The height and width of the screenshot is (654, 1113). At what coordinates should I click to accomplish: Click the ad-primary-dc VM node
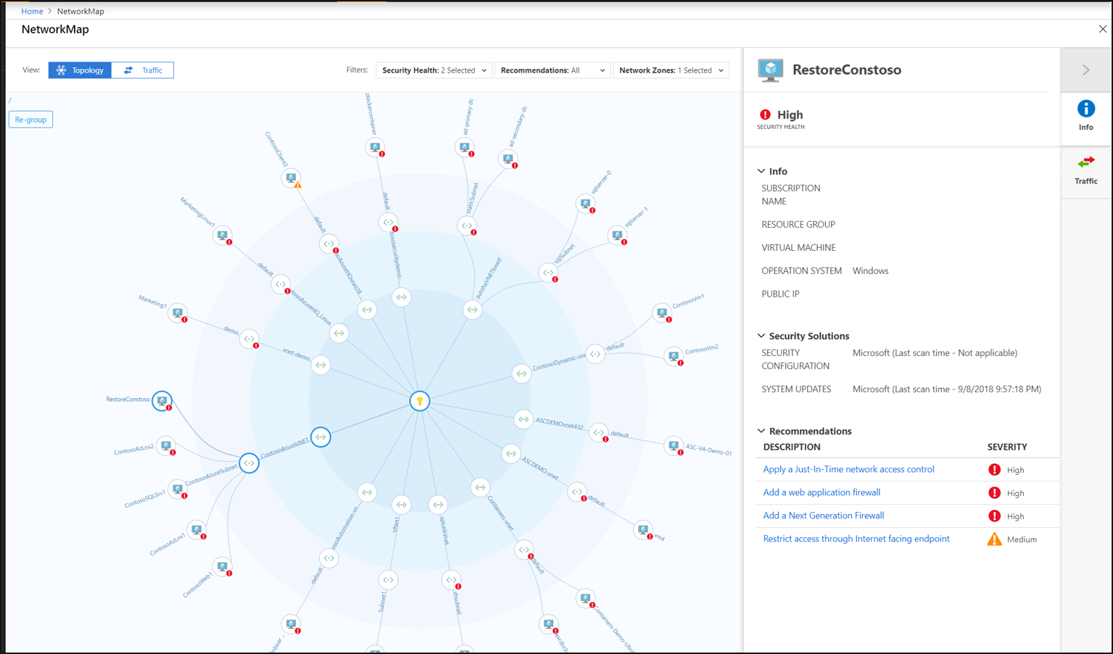click(465, 147)
